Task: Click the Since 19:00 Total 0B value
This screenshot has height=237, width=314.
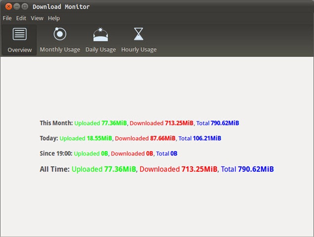Action: 174,154
